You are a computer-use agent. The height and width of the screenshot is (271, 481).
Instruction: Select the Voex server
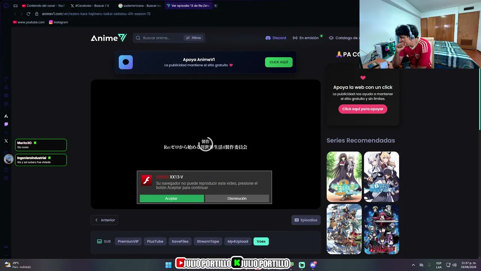[x=261, y=241]
